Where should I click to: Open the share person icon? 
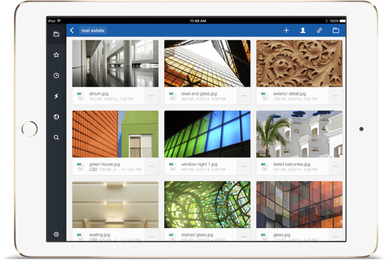303,31
